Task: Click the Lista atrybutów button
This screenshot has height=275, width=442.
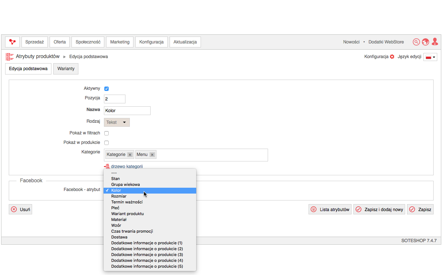Action: click(x=330, y=210)
